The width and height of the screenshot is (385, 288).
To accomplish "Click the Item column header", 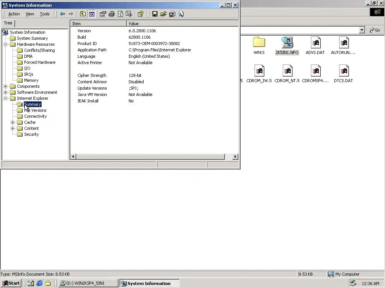I will pyautogui.click(x=99, y=24).
